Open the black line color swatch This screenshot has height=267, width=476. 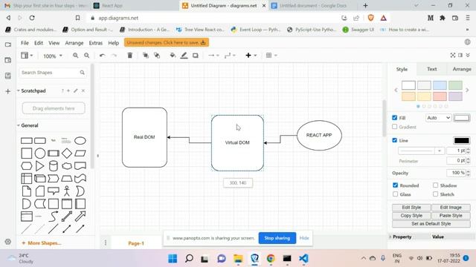(x=462, y=140)
